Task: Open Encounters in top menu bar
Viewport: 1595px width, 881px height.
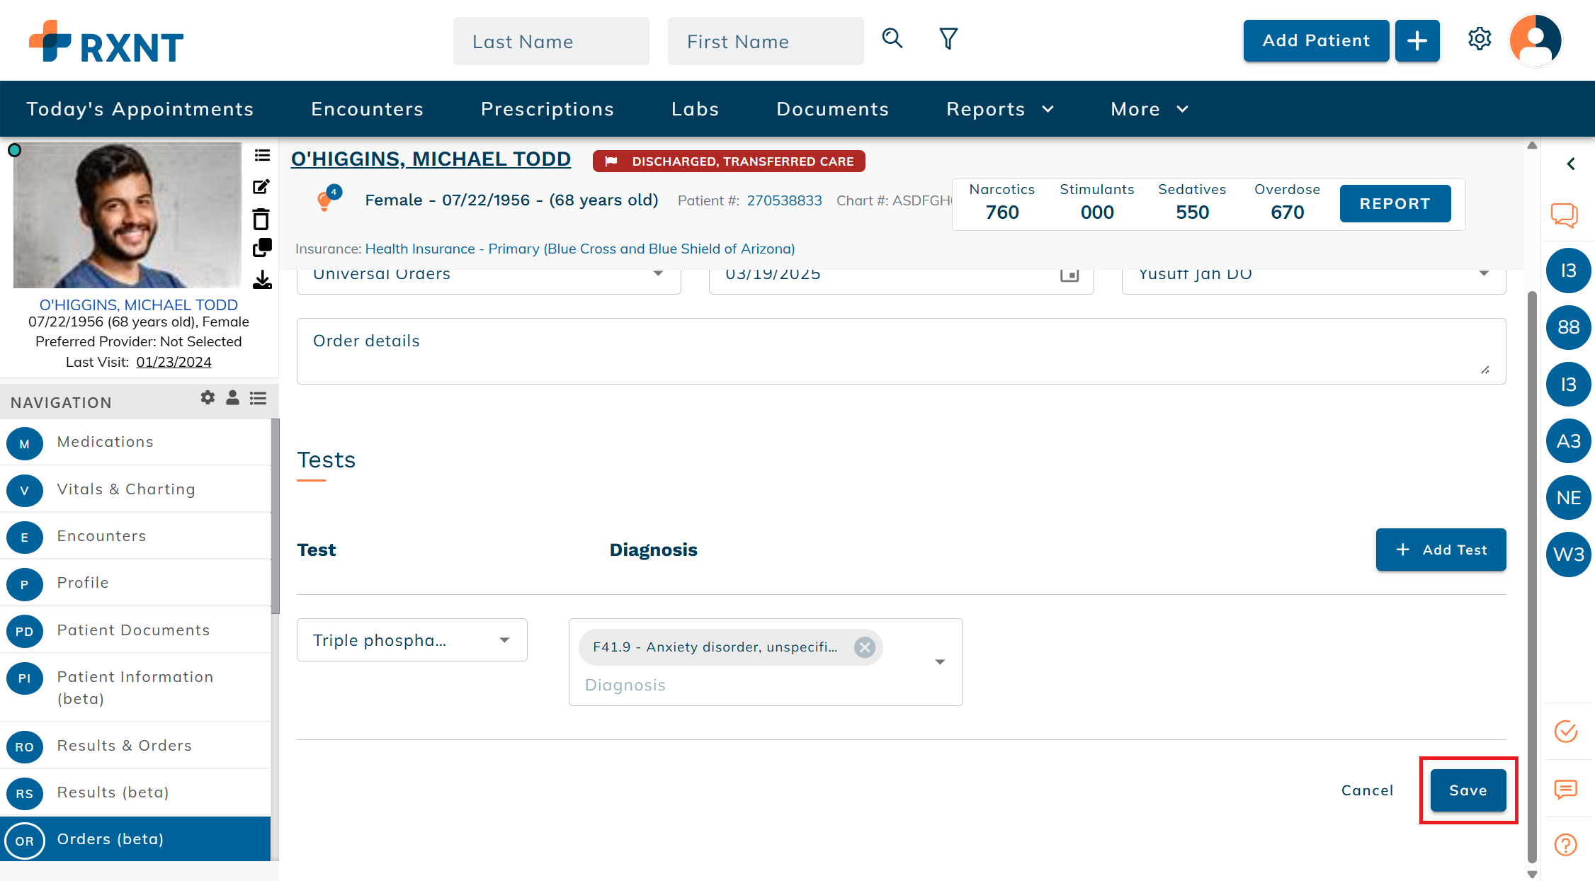Action: (x=368, y=109)
